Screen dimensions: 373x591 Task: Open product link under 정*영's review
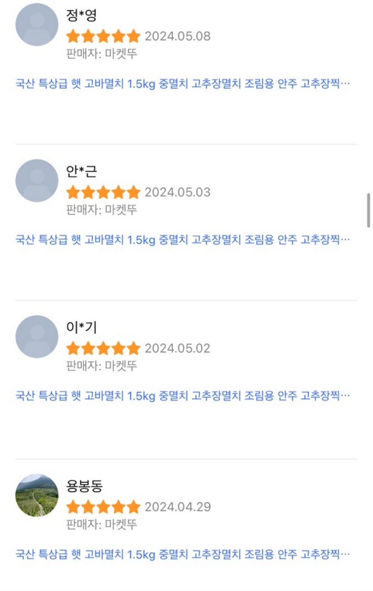tap(183, 84)
